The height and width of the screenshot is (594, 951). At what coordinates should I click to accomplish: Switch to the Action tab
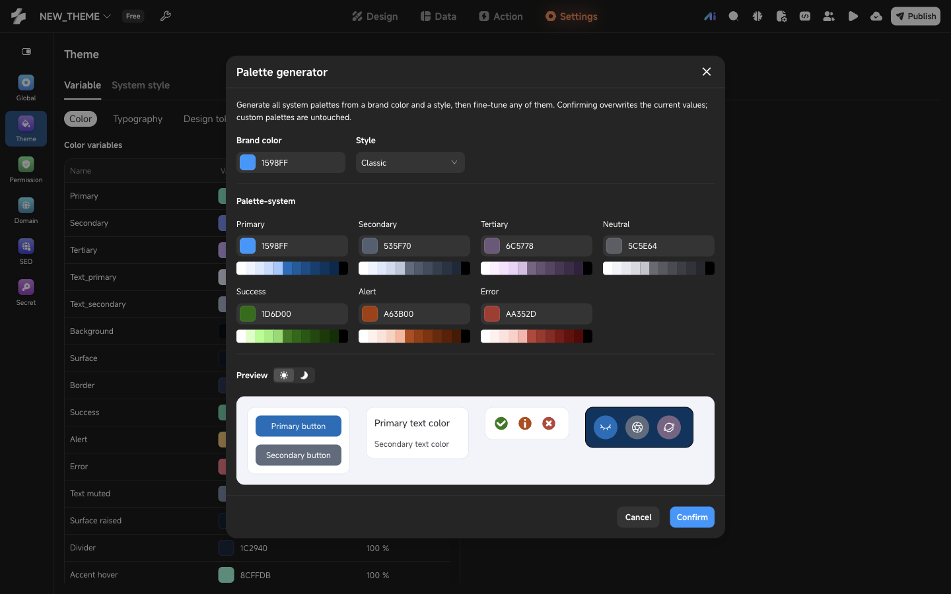501,16
